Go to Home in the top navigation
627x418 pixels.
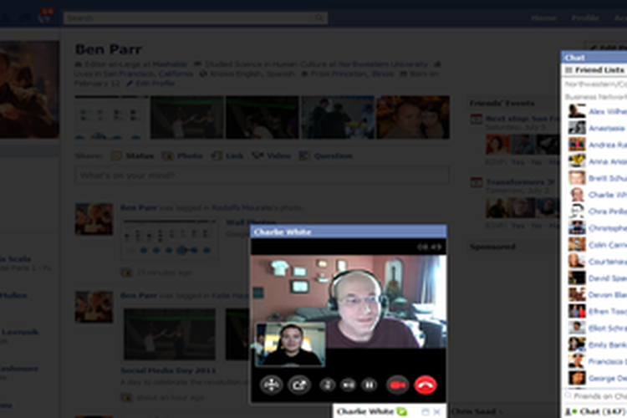tap(543, 18)
